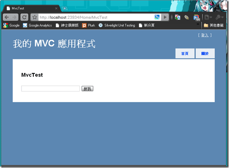This screenshot has width=229, height=168.
Task: Open the 關於 navigation tab
Action: [x=205, y=54]
